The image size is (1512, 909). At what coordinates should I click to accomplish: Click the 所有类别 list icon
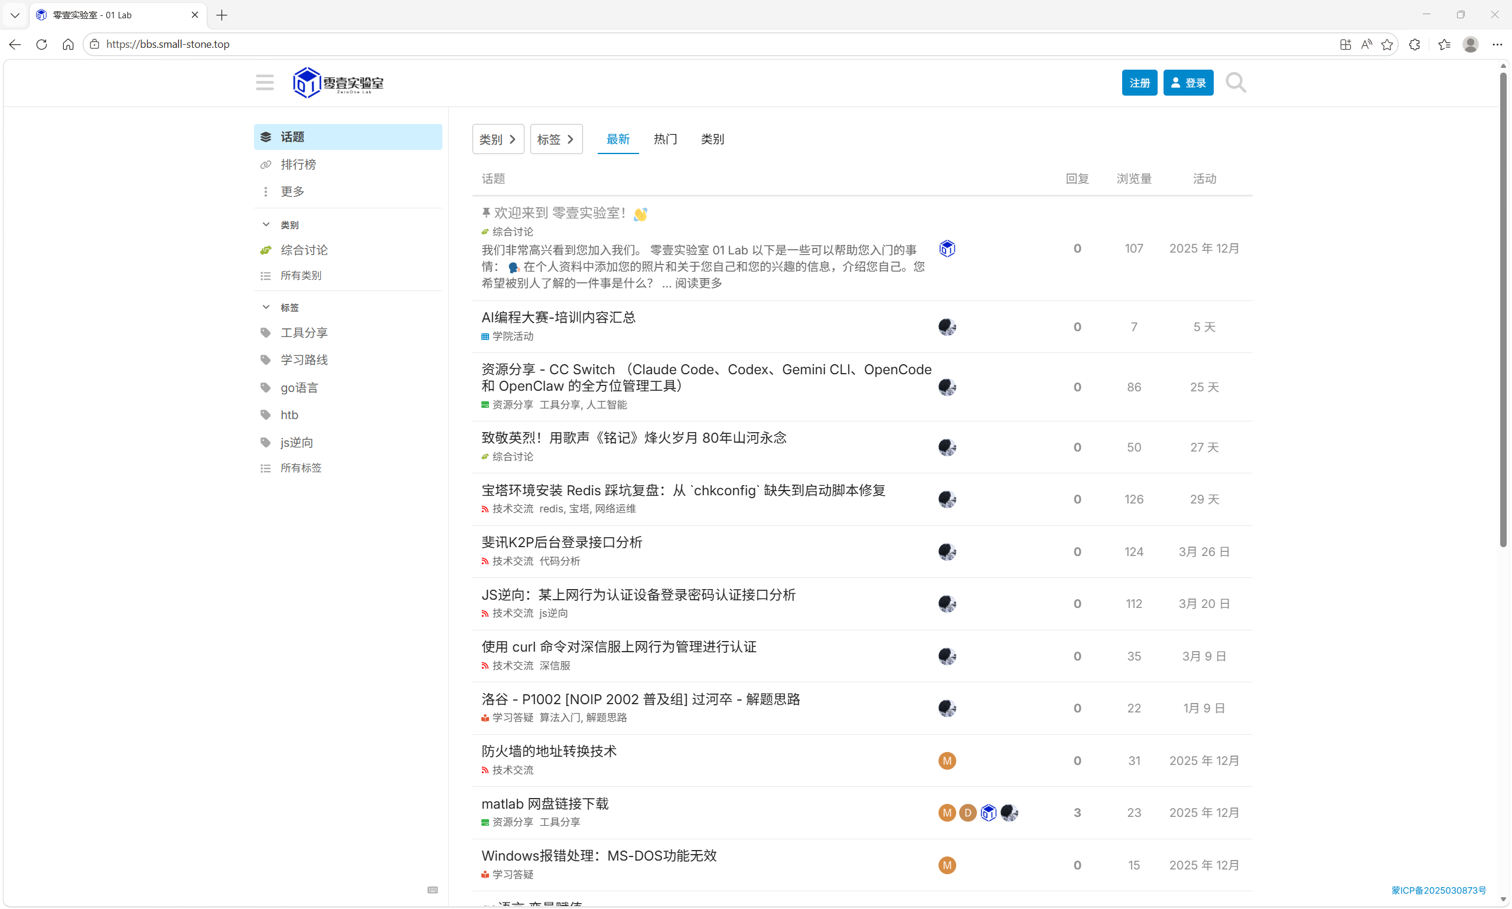pyautogui.click(x=265, y=276)
